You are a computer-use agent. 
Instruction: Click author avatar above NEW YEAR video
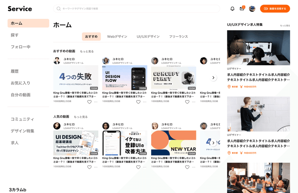(x=155, y=126)
